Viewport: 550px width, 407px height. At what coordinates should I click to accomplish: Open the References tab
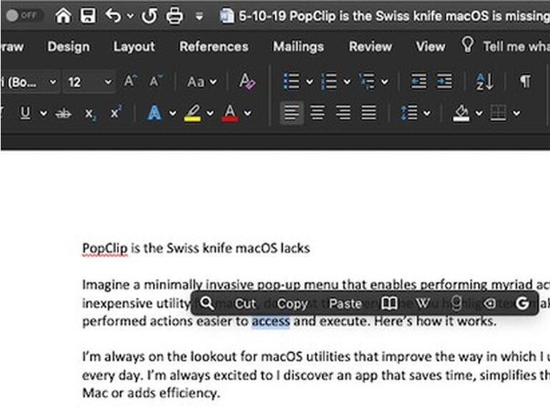[214, 46]
